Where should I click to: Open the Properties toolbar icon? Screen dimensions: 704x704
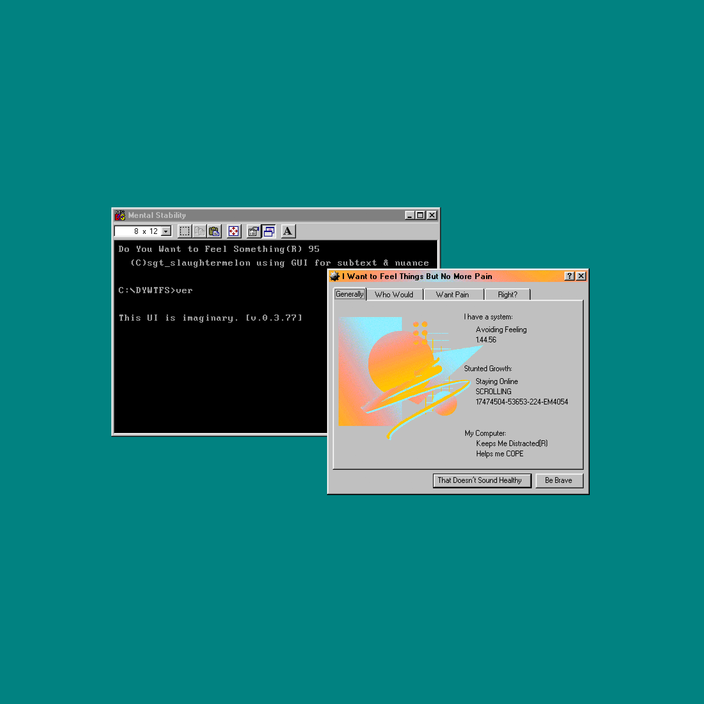253,231
